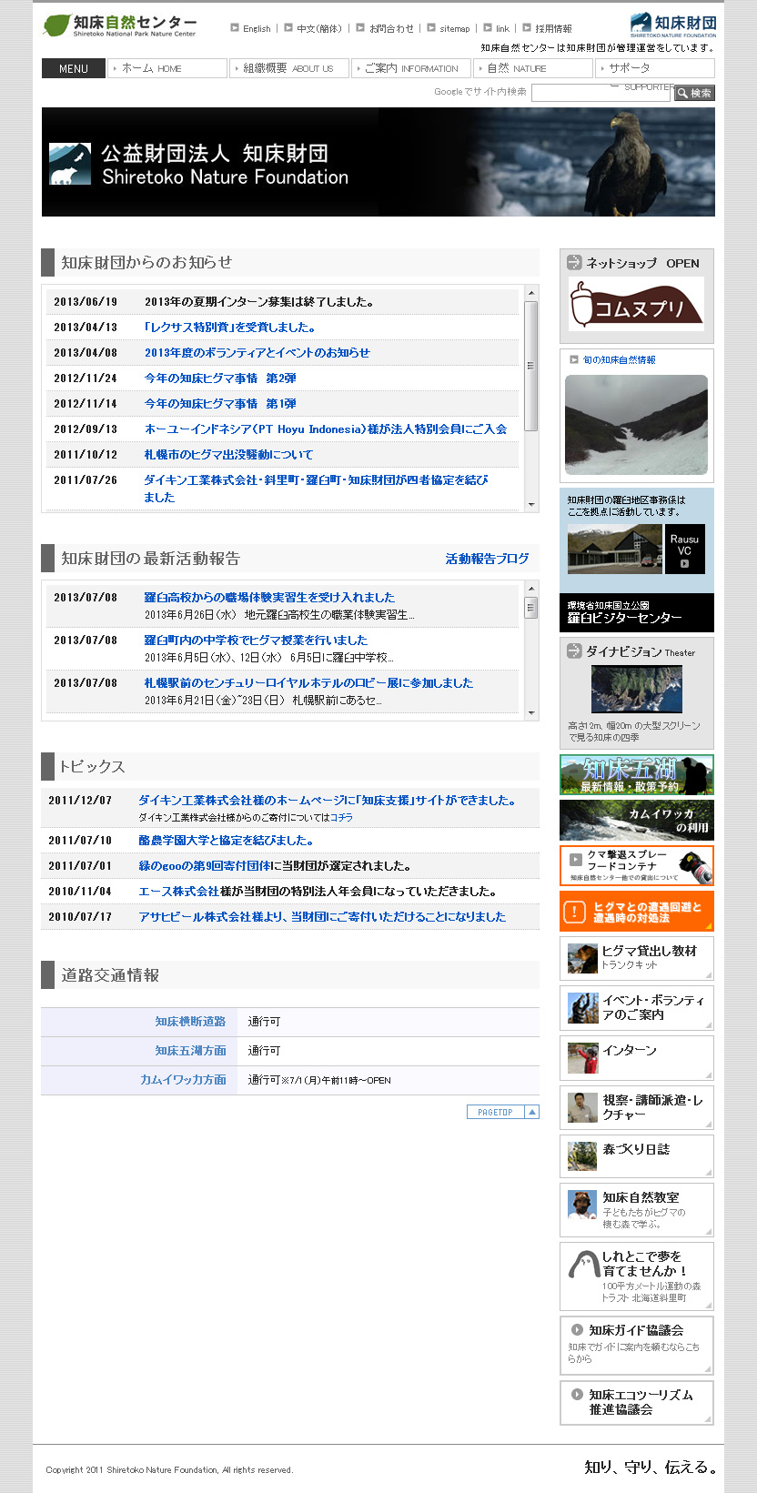This screenshot has width=757, height=1493.
Task: Open イベント・ボランティアのご案内 item
Action: tap(637, 1008)
